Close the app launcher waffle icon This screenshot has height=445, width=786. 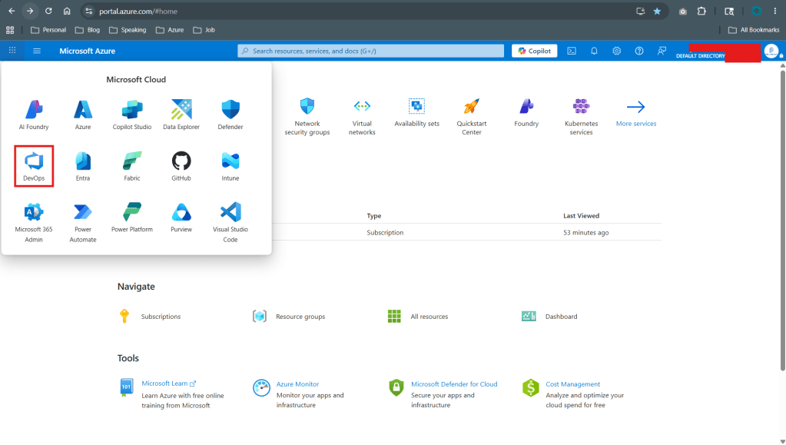click(x=12, y=50)
